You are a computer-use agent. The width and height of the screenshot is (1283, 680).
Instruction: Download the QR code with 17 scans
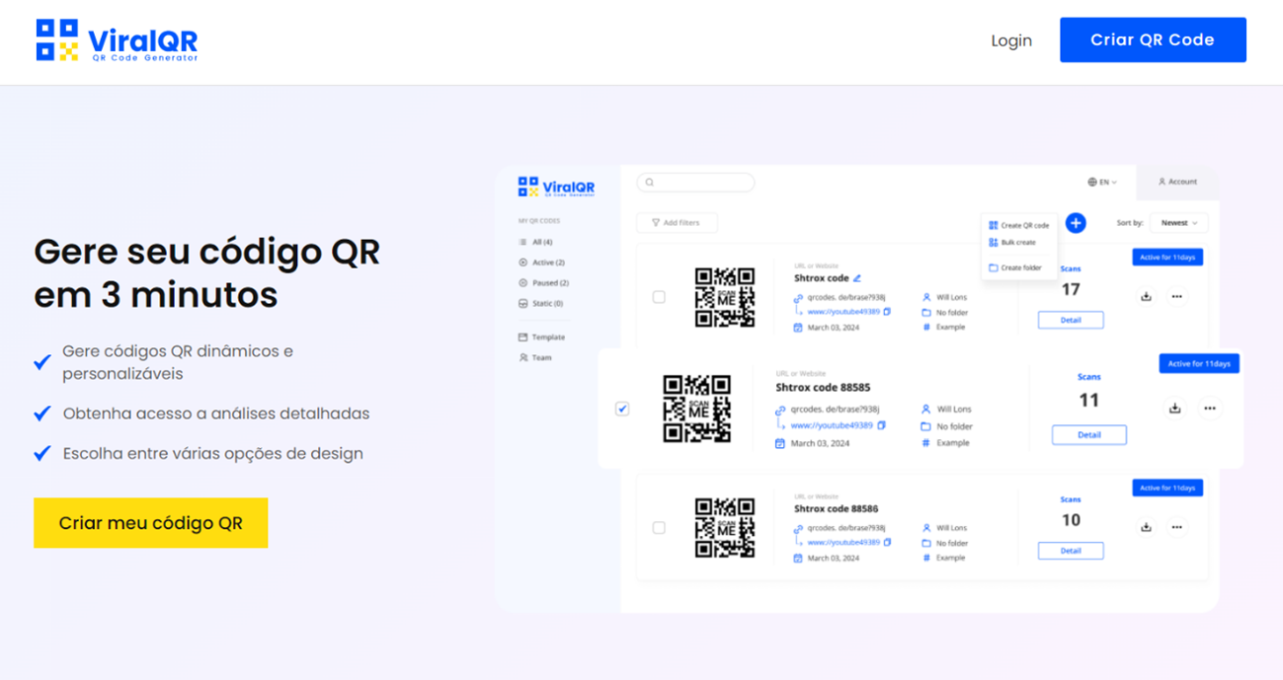pos(1146,297)
